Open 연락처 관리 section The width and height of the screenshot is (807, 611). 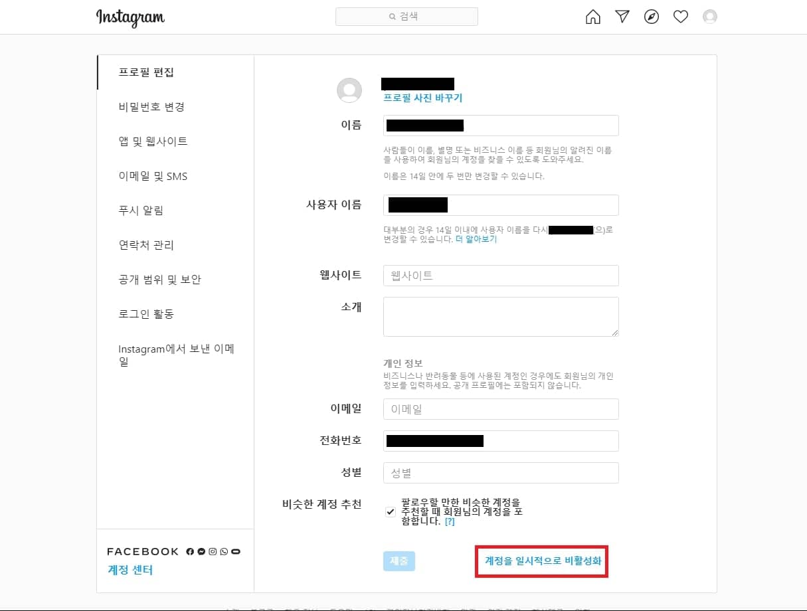[x=175, y=245]
